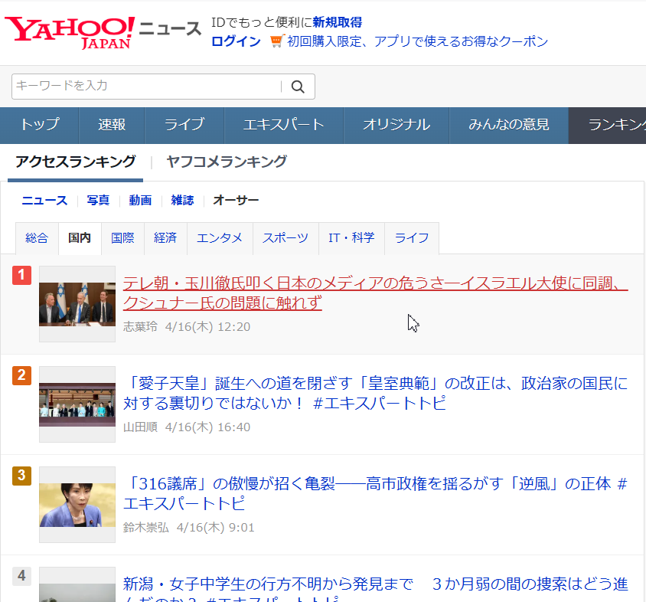Open the エキスパート navigation menu

point(283,125)
